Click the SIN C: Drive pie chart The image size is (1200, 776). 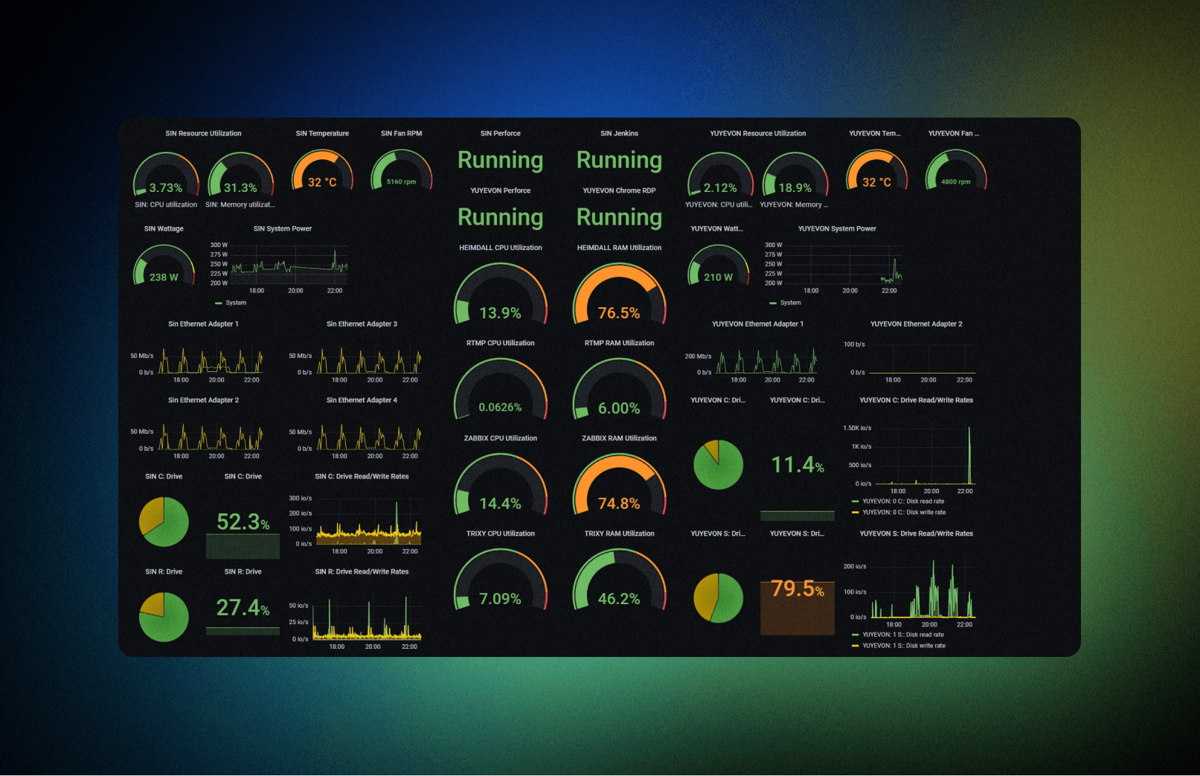pyautogui.click(x=164, y=522)
